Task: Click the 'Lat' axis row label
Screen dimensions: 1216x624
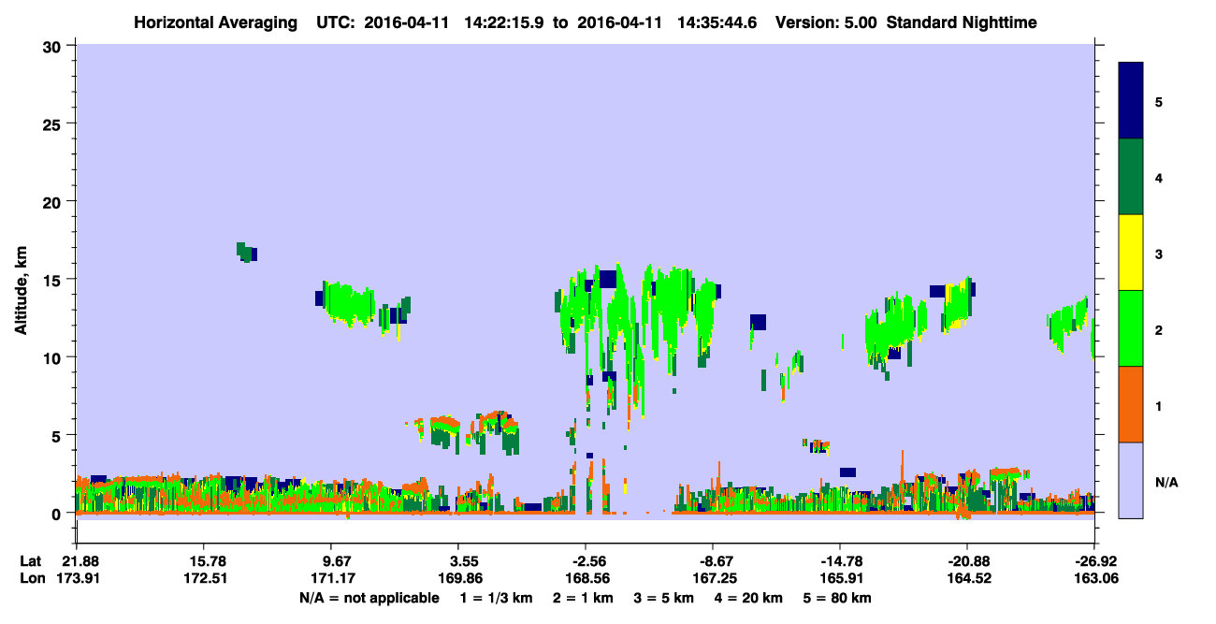Action: 31,561
